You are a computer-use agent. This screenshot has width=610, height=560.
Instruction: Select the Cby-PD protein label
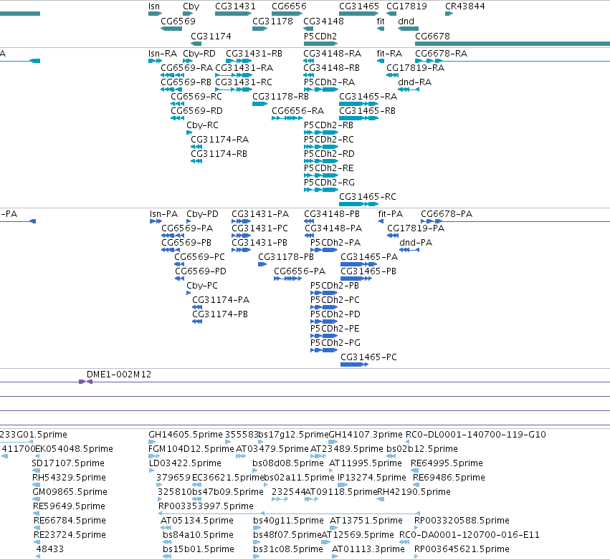pos(202,213)
